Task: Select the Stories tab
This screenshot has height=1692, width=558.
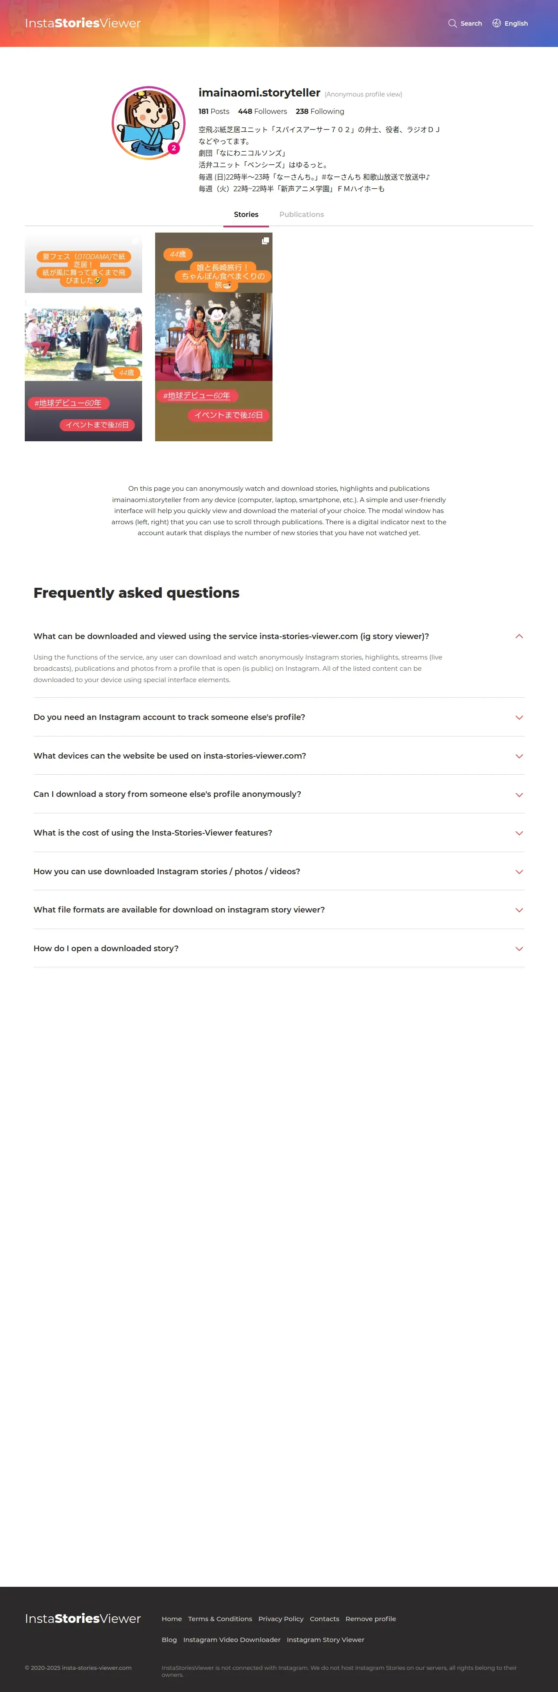Action: click(246, 214)
